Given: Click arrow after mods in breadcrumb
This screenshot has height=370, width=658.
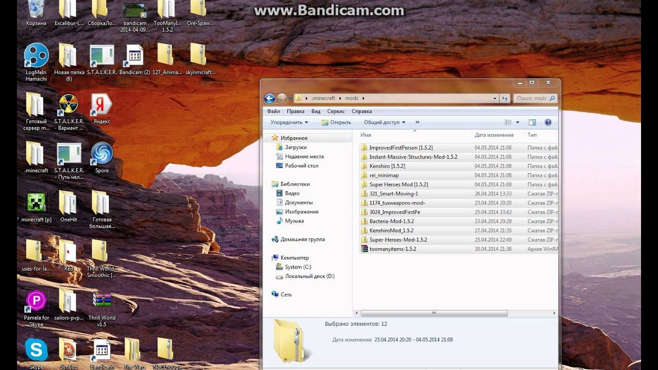Looking at the screenshot, I should (x=363, y=98).
